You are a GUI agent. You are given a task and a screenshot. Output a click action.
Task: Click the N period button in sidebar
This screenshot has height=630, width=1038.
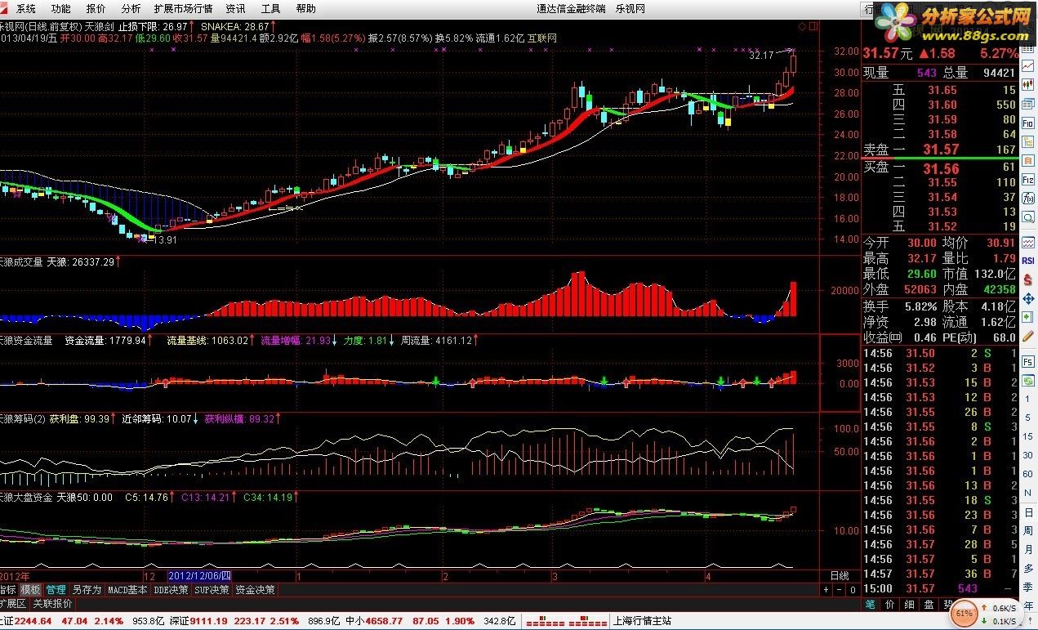pyautogui.click(x=1028, y=492)
